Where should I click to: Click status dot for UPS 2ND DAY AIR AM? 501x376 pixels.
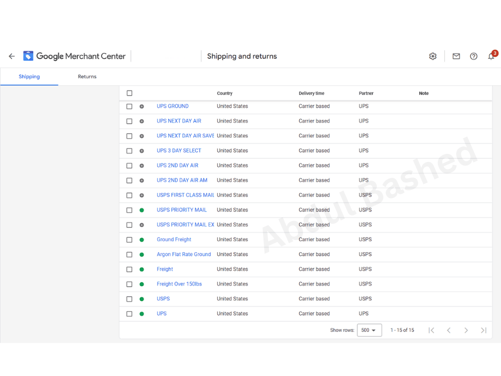point(142,180)
